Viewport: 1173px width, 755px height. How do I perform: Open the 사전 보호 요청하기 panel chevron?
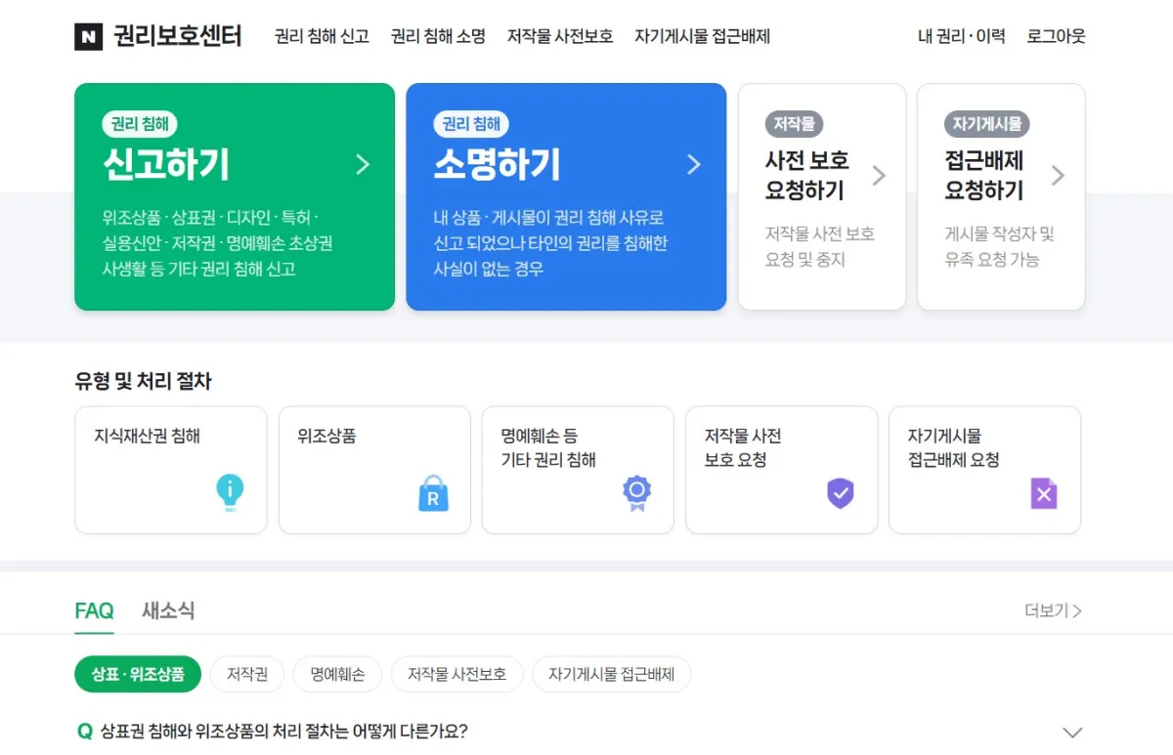click(879, 175)
